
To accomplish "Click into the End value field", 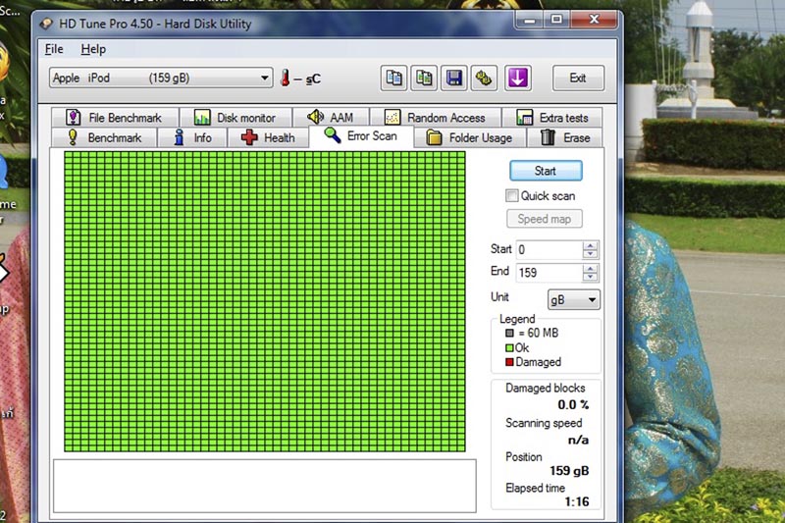I will (548, 273).
